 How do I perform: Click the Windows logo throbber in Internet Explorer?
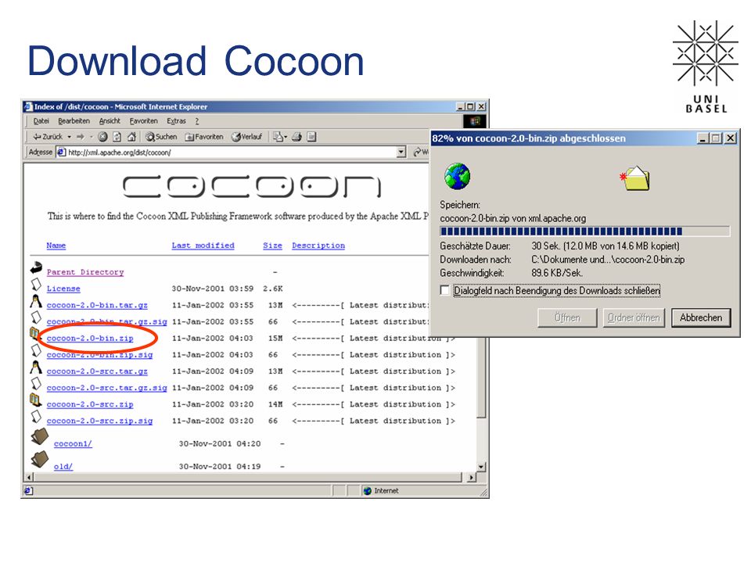tap(475, 121)
